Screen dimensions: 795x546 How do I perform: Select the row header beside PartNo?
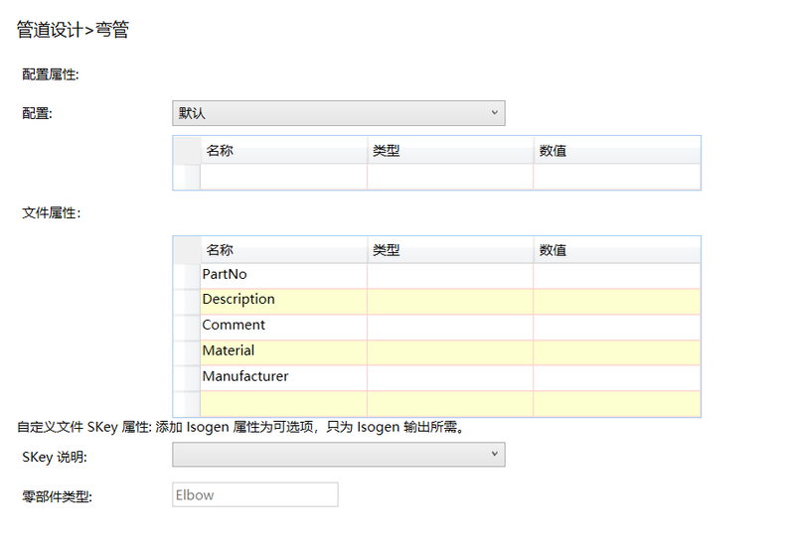pyautogui.click(x=186, y=275)
